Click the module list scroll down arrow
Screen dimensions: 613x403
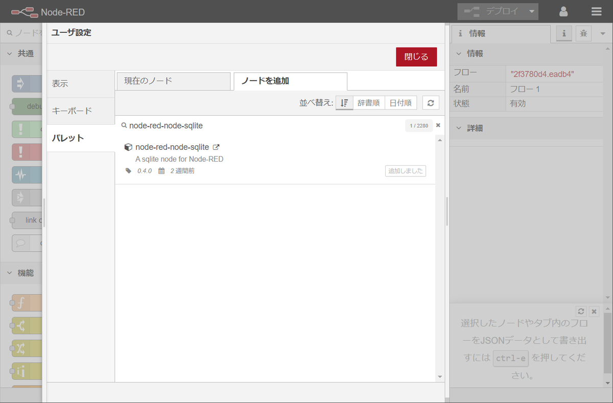(x=440, y=376)
